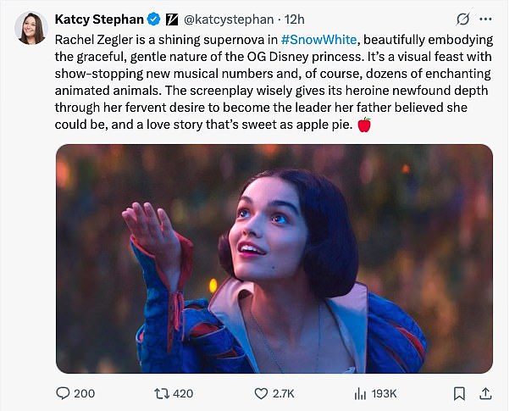This screenshot has width=515, height=411.
Task: Click the Variety affiliation badge icon
Action: point(171,19)
